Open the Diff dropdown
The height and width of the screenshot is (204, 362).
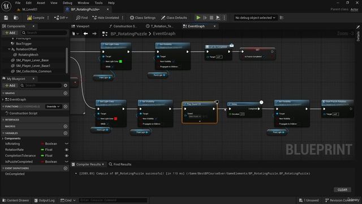pos(61,18)
